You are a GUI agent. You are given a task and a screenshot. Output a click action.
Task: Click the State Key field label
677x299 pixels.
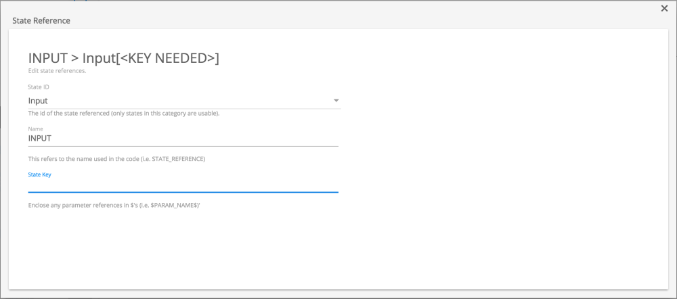tap(39, 175)
